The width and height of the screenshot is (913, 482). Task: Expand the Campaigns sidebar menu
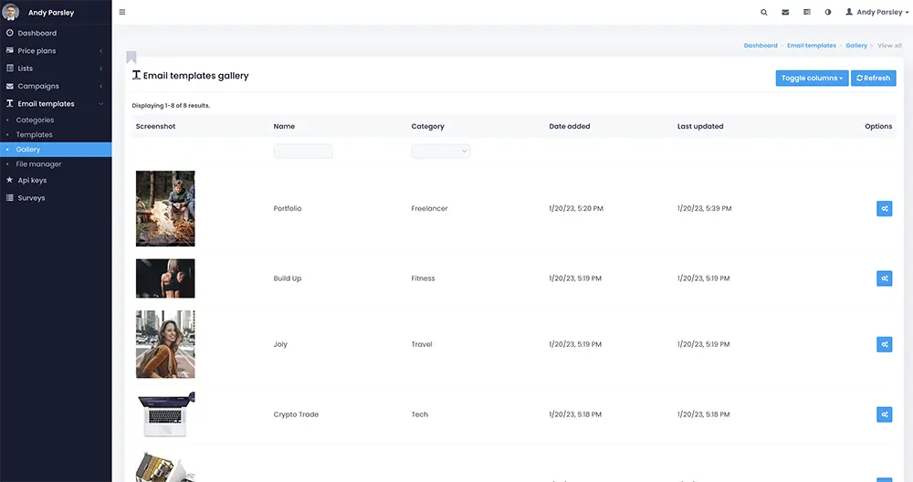(x=56, y=86)
